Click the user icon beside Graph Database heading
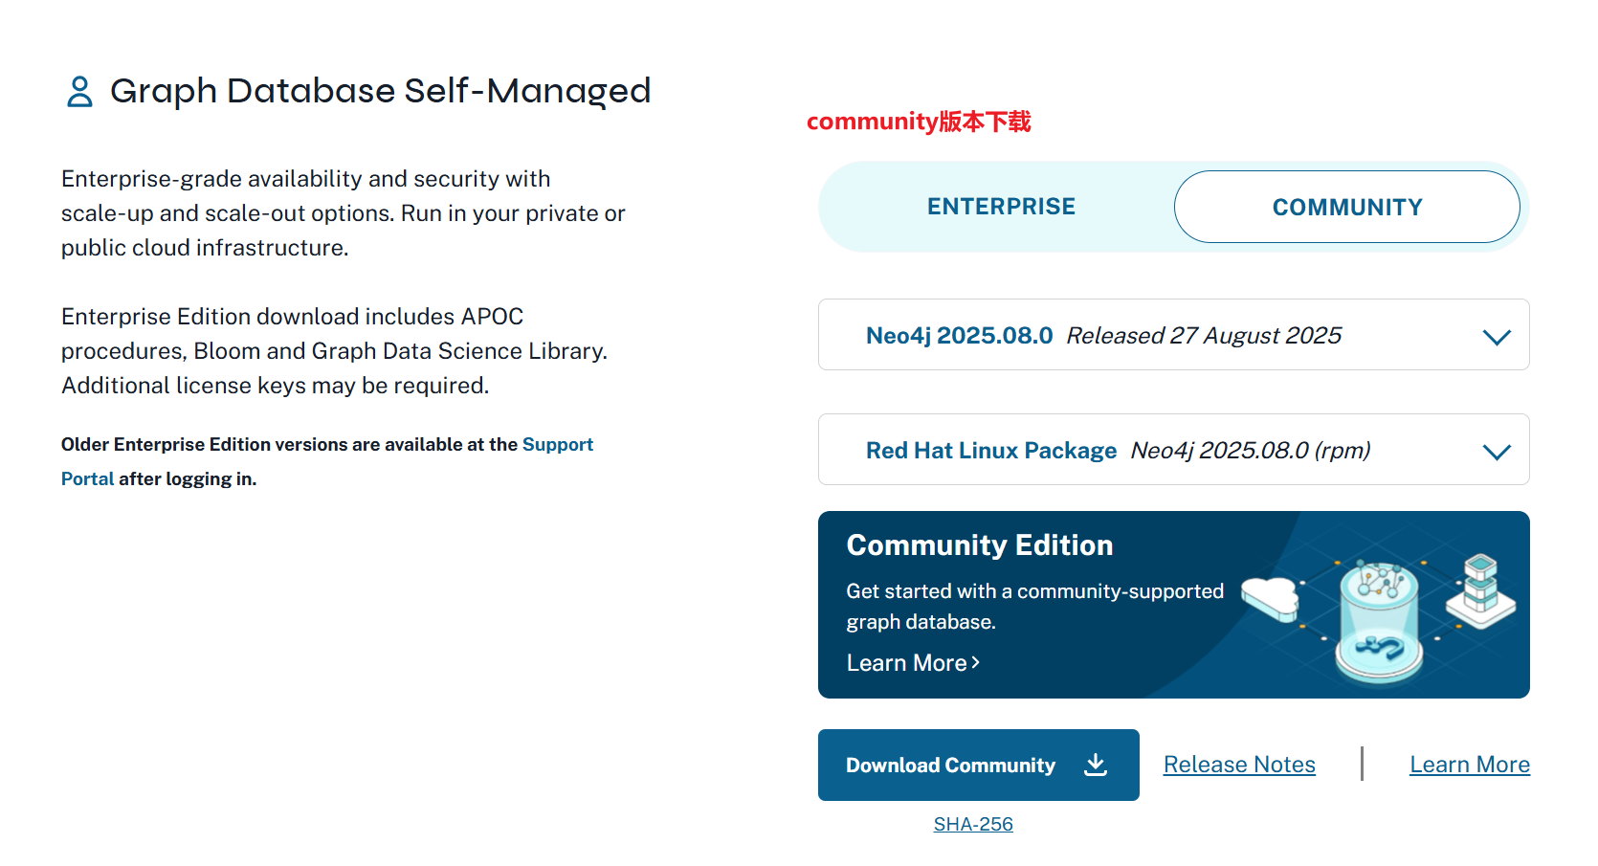This screenshot has width=1598, height=866. pyautogui.click(x=79, y=92)
